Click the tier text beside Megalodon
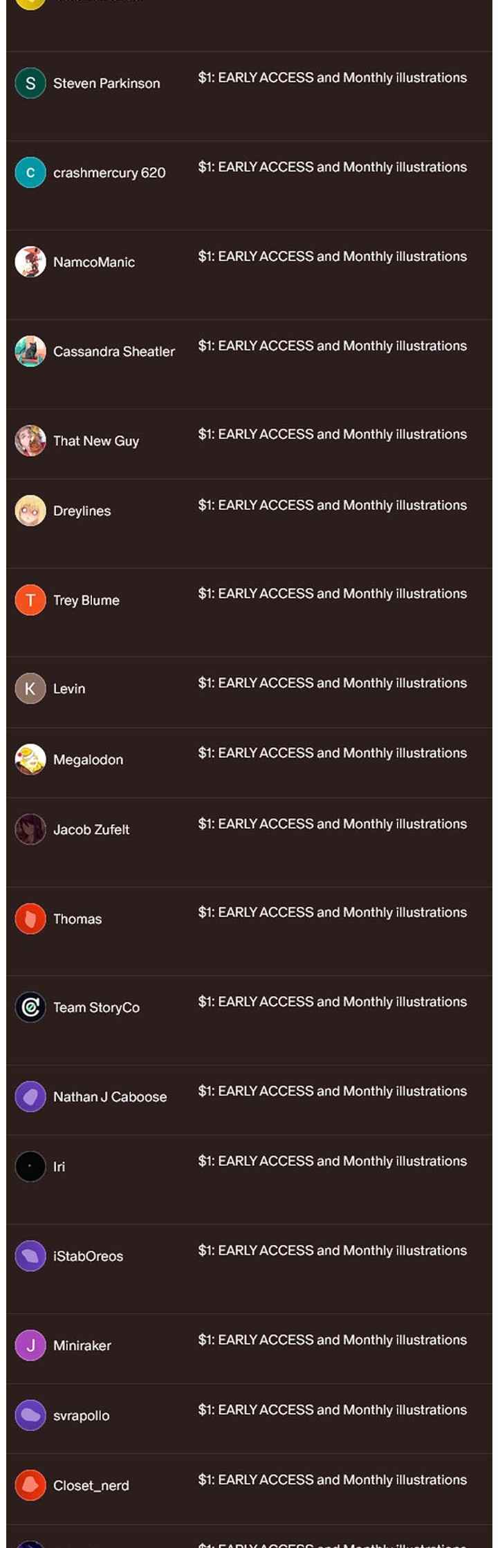This screenshot has height=1548, width=498. (332, 753)
